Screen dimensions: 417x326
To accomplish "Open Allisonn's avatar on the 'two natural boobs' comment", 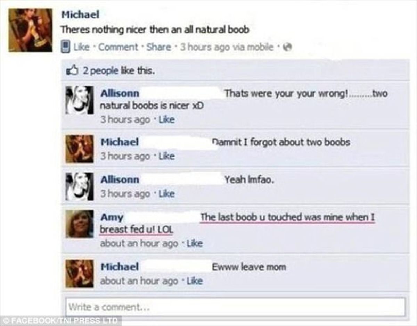I will pos(80,101).
